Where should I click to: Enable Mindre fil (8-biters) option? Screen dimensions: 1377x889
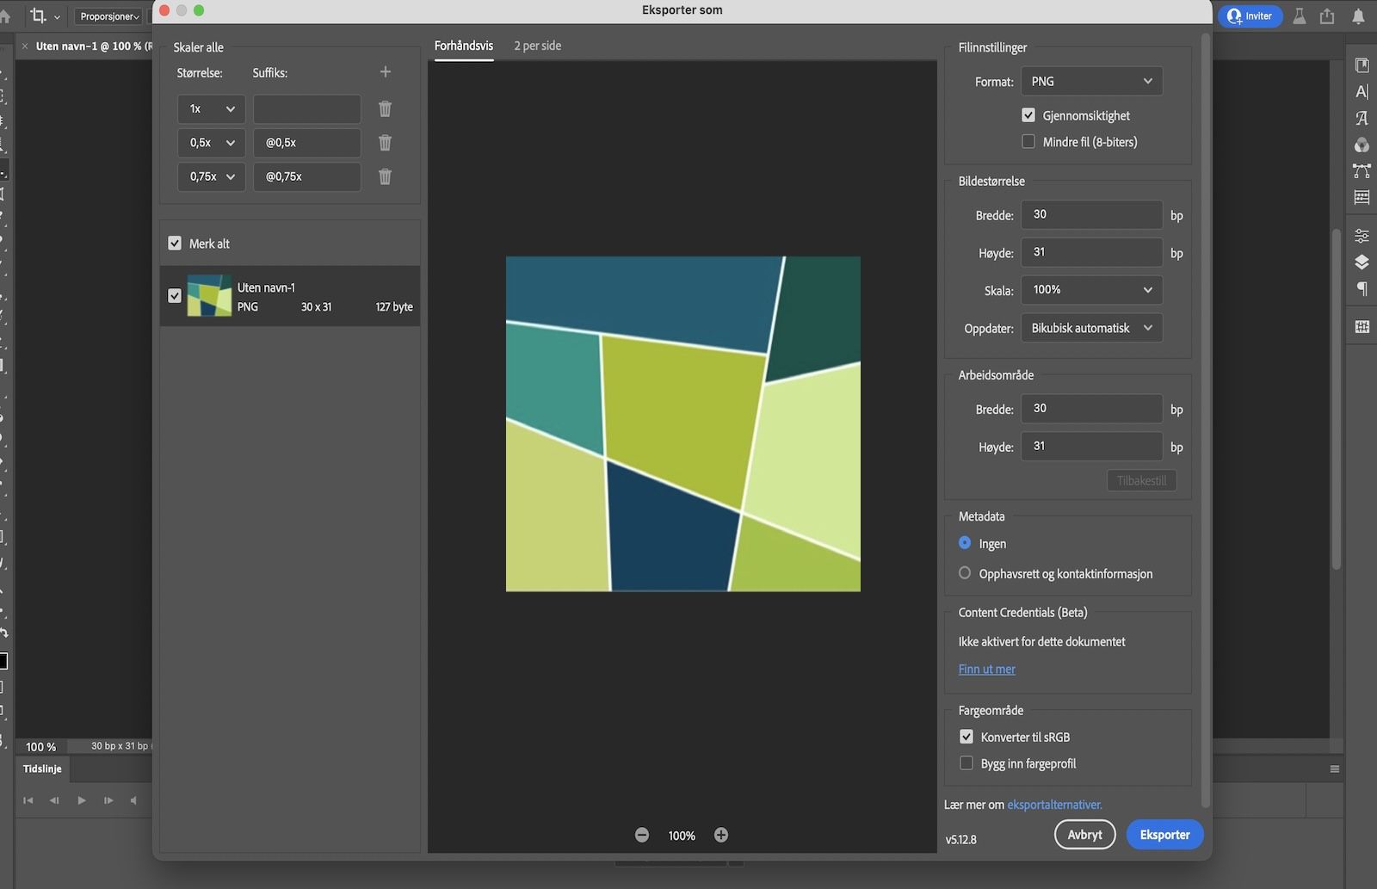coord(1028,142)
